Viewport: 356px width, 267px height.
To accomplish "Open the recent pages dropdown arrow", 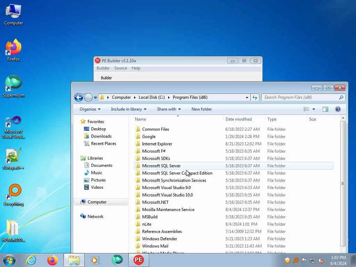I will coord(95,98).
